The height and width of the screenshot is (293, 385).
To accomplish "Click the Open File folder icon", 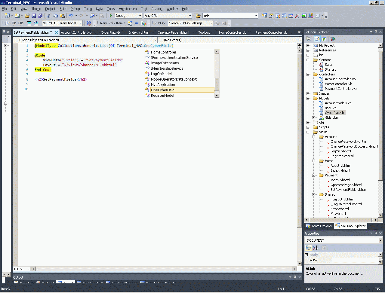I will pyautogui.click(x=27, y=16).
